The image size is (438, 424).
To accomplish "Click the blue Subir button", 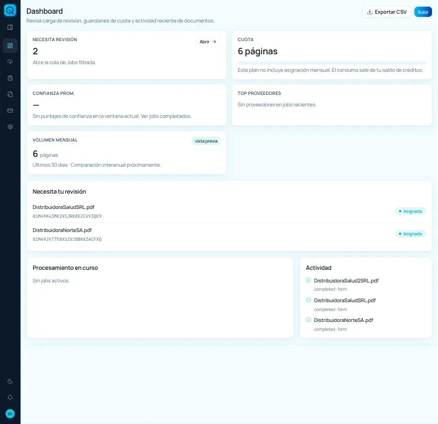I will [x=423, y=12].
